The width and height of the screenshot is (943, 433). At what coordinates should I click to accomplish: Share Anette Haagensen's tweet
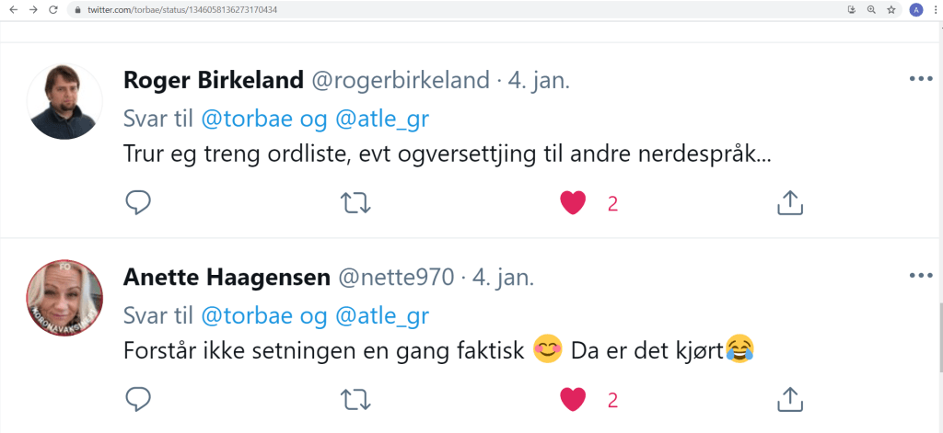[790, 398]
